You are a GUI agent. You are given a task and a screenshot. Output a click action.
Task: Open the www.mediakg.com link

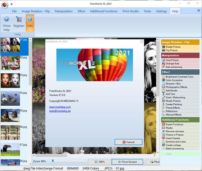pyautogui.click(x=60, y=107)
